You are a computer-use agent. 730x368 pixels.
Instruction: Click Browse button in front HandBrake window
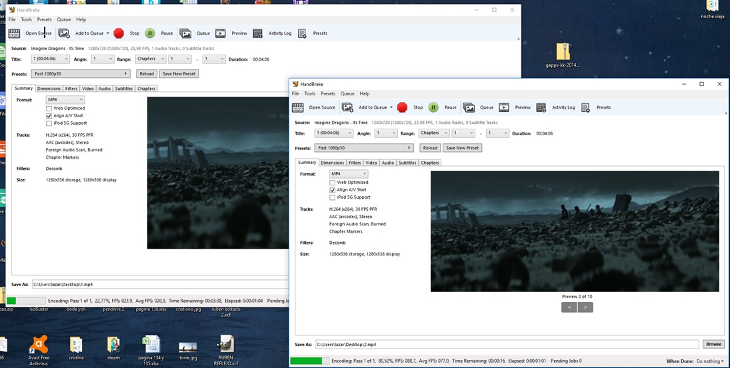713,344
